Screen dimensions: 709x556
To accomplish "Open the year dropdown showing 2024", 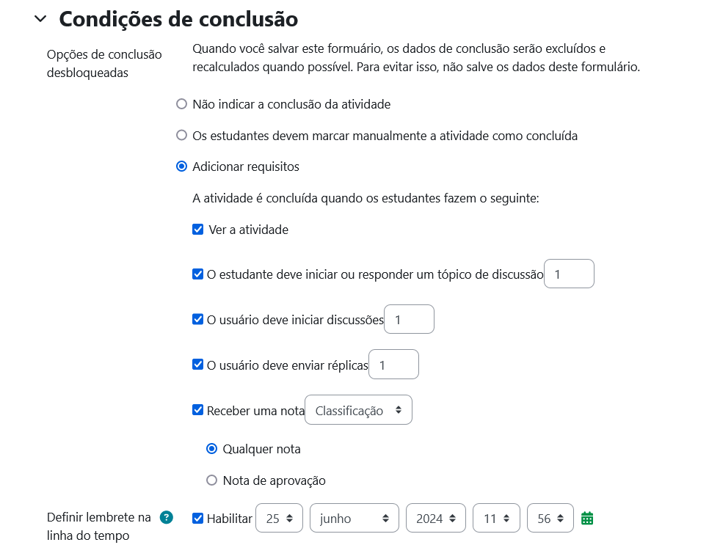I will tap(435, 519).
